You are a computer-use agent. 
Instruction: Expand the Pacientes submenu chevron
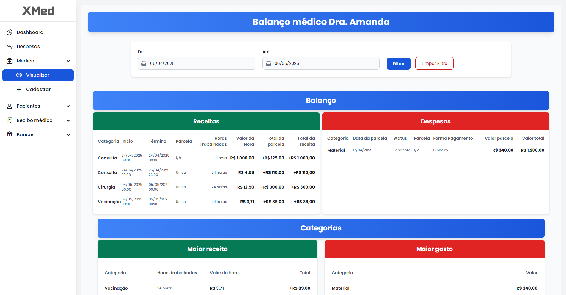tap(68, 106)
